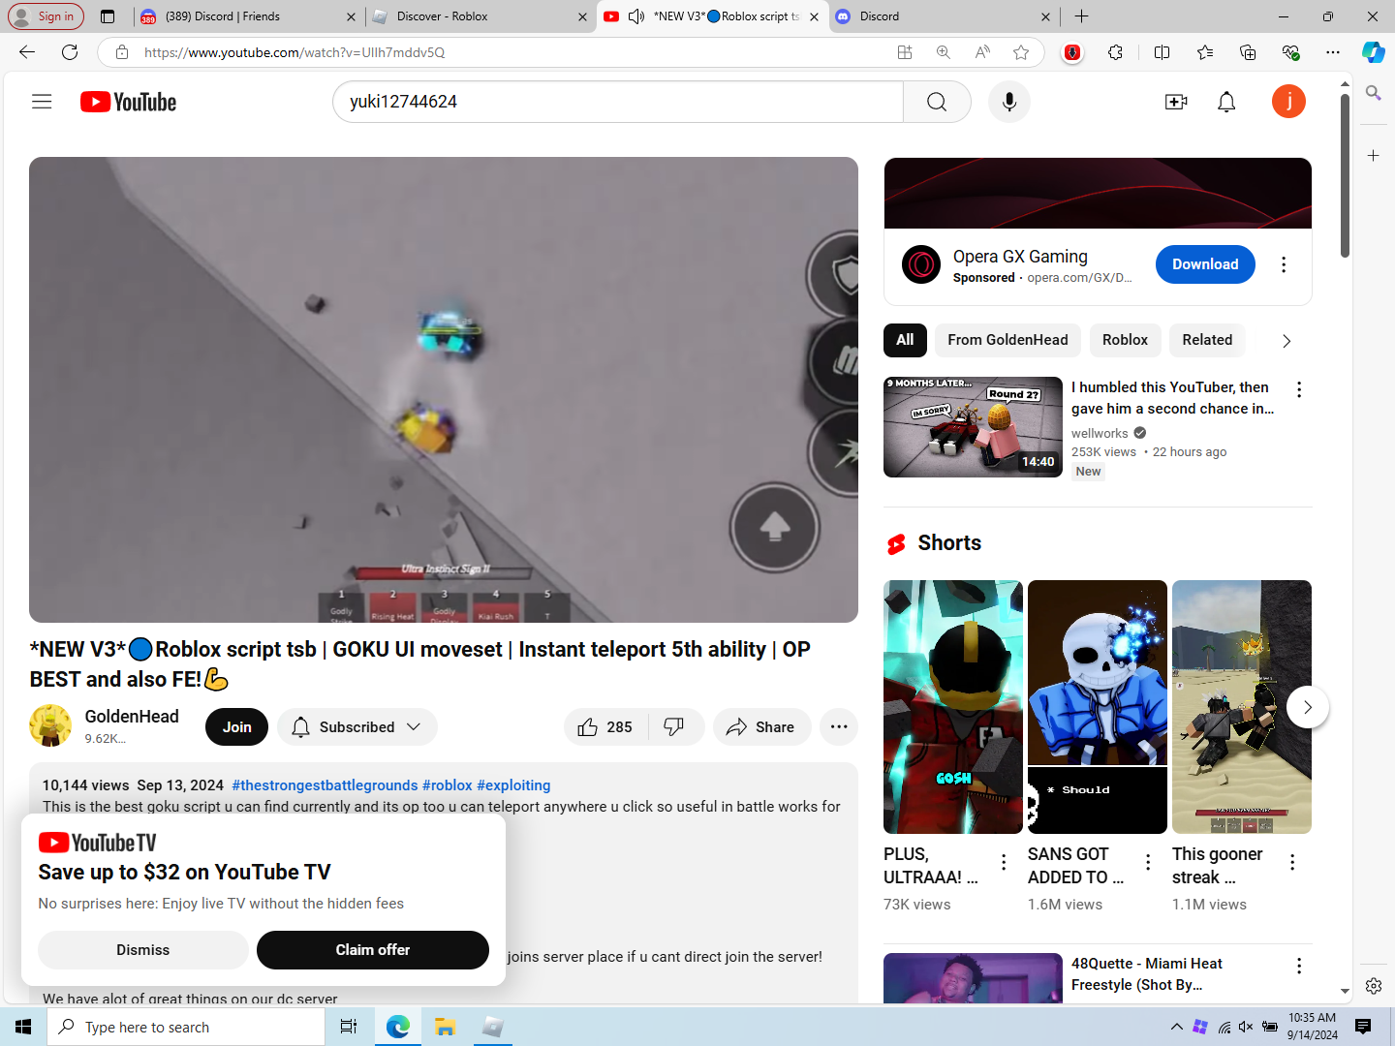The image size is (1395, 1046).
Task: Open options for This gooner streak short
Action: [1292, 862]
